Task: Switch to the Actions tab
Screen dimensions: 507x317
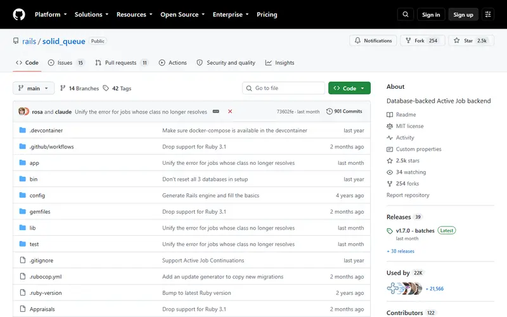Action: [x=172, y=63]
